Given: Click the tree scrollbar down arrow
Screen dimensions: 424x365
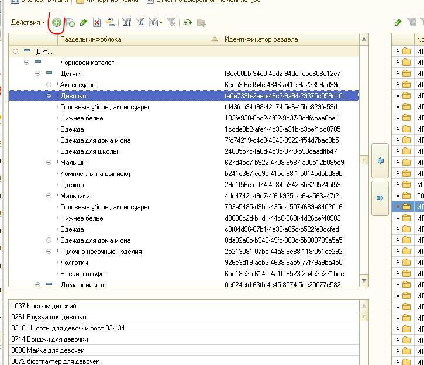Looking at the screenshot, I should (x=364, y=281).
